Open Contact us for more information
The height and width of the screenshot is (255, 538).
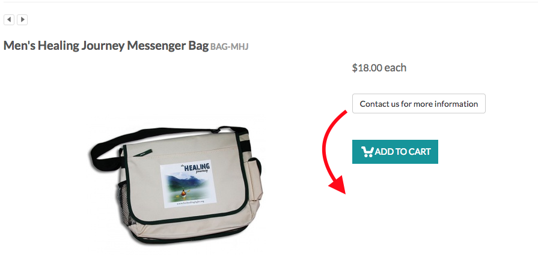[x=419, y=104]
